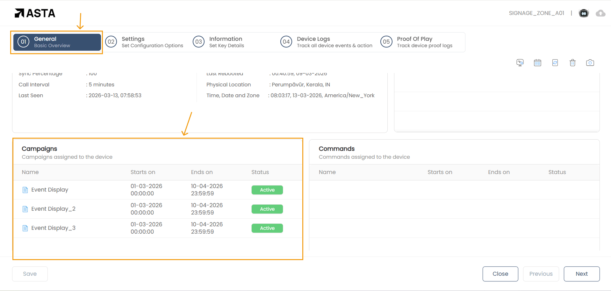
Task: Take a screenshot with the camera icon
Action: (x=590, y=63)
